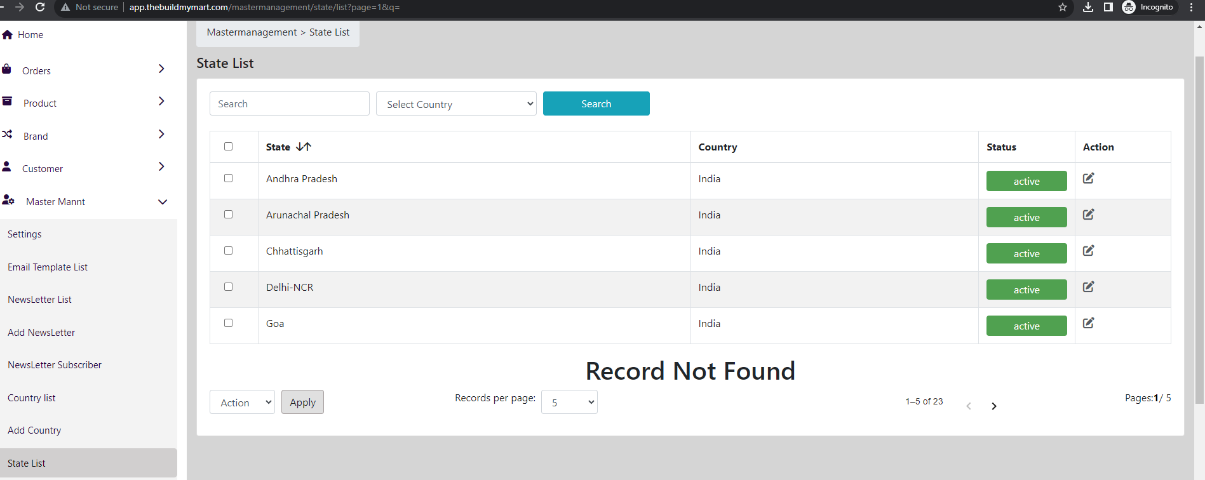
Task: Toggle the browser side panel icon
Action: 1108,7
